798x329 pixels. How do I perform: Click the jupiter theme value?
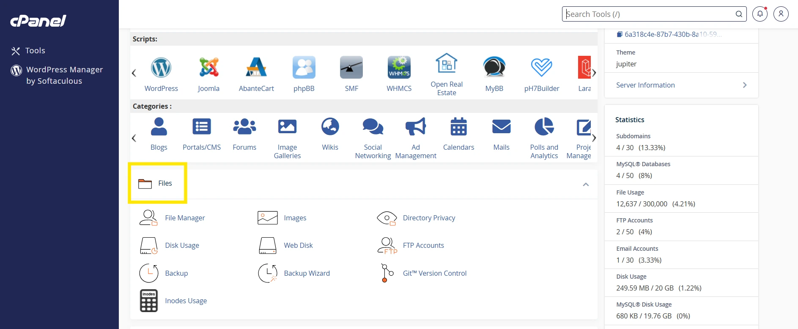click(626, 64)
